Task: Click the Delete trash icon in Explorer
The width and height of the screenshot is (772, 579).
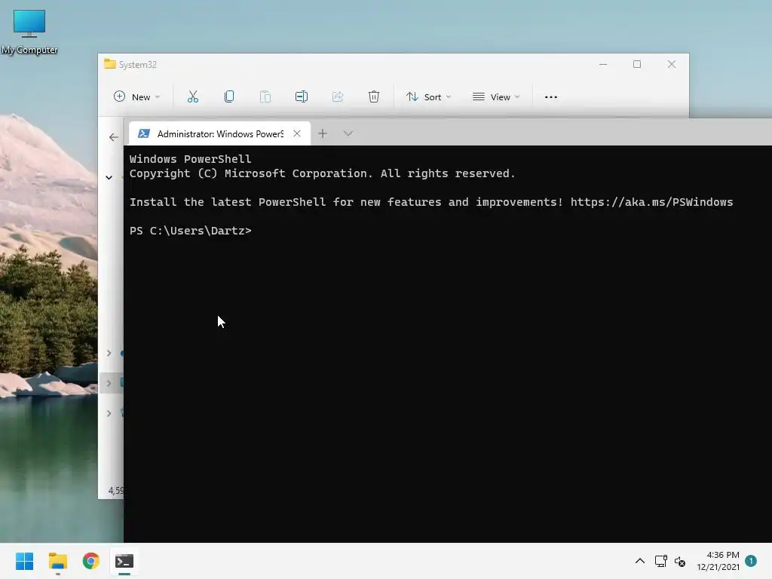Action: 374,97
